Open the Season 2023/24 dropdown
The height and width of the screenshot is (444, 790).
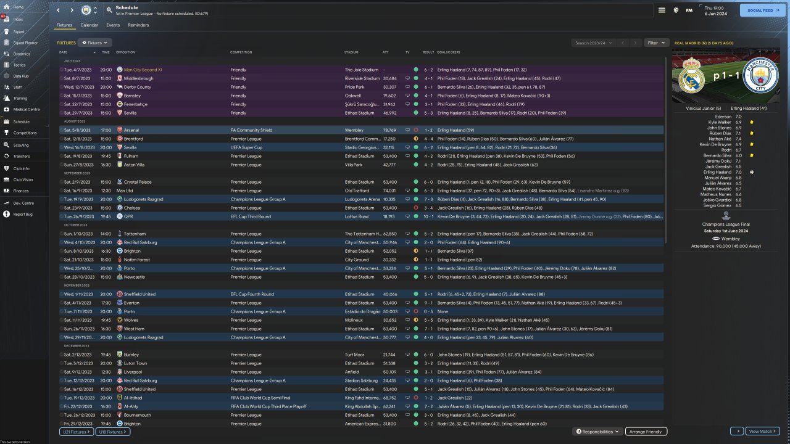(593, 43)
